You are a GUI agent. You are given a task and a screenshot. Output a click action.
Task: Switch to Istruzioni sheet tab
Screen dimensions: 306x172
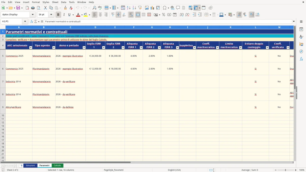(x=30, y=165)
